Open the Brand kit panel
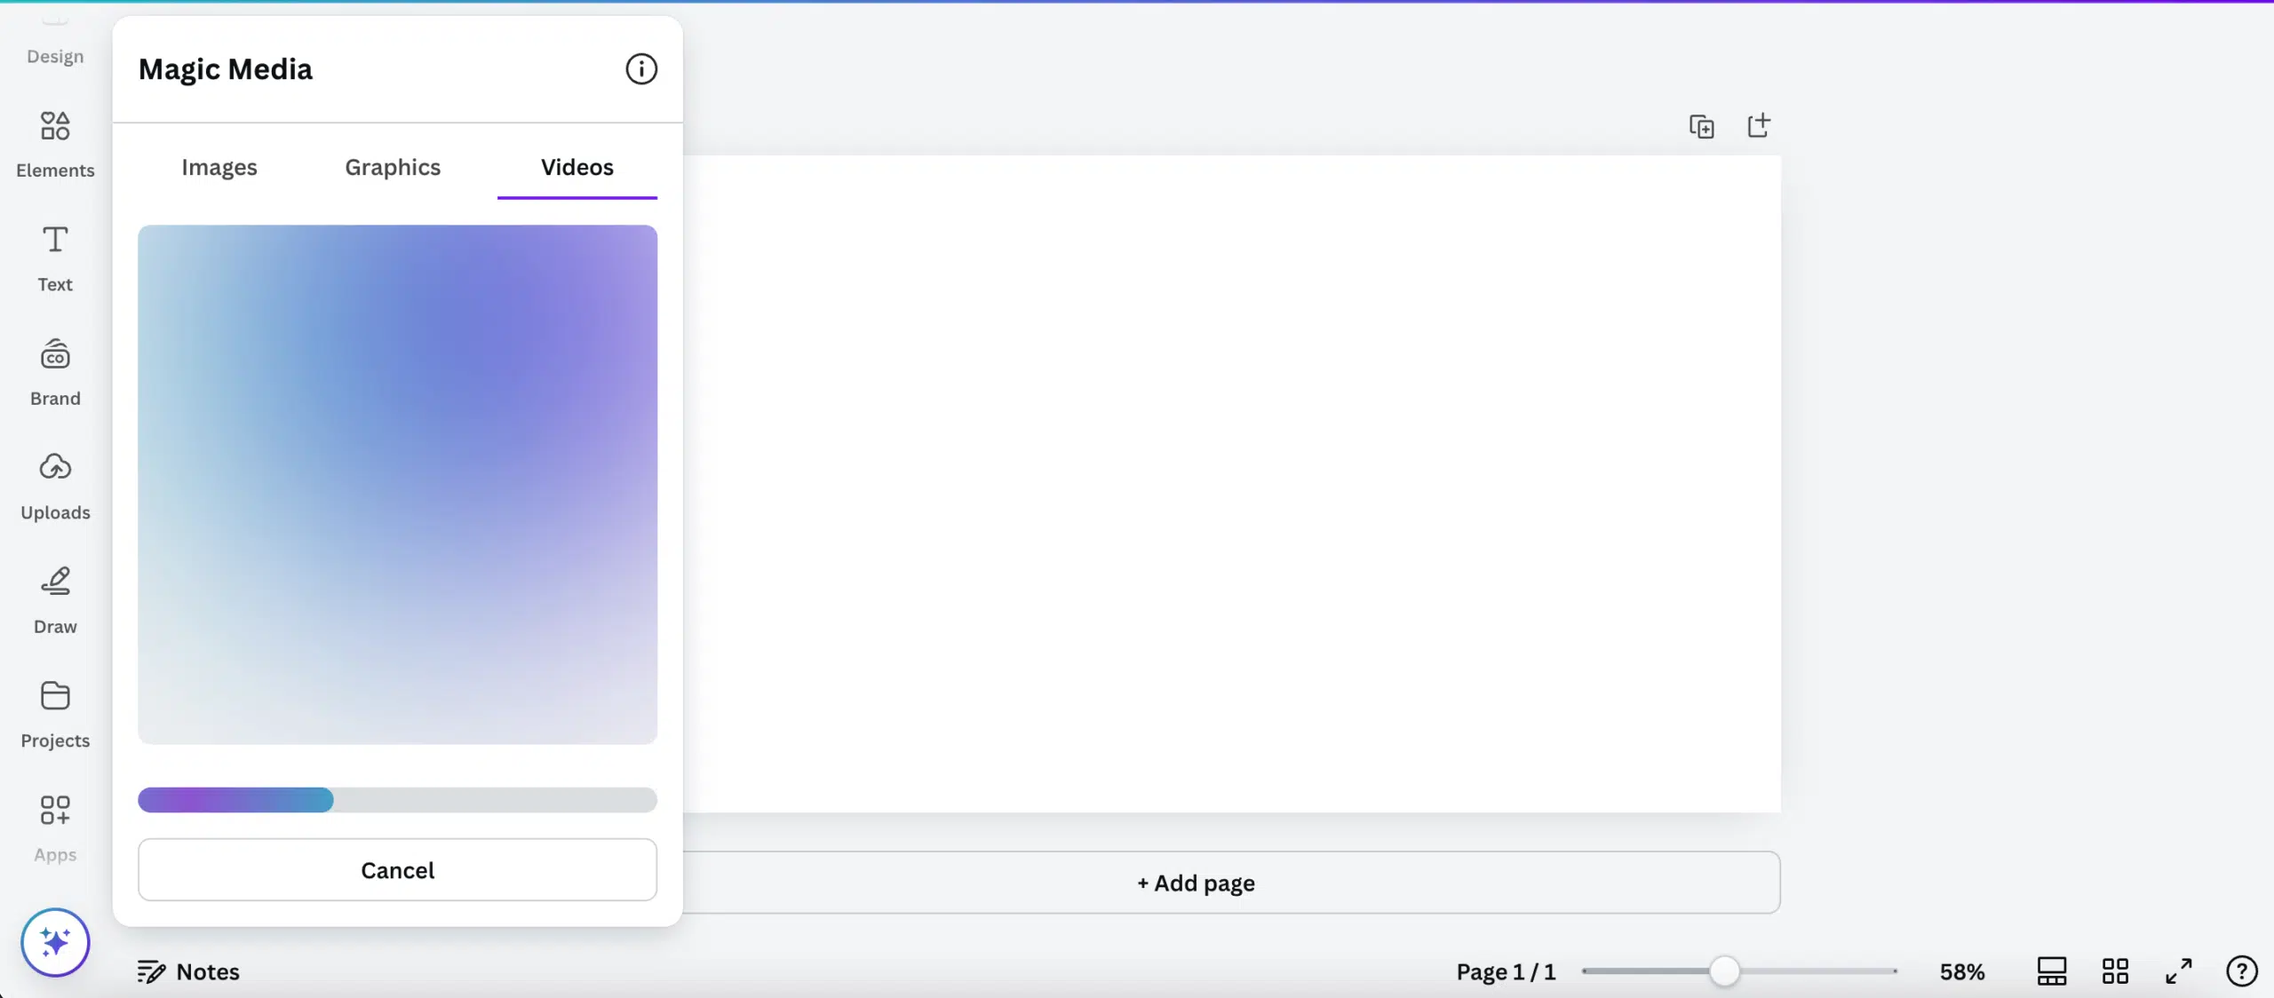Image resolution: width=2274 pixels, height=998 pixels. pyautogui.click(x=55, y=373)
